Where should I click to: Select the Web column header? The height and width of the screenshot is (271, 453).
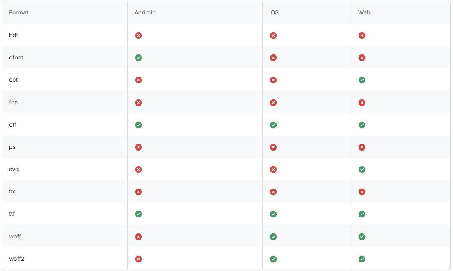[x=364, y=12]
